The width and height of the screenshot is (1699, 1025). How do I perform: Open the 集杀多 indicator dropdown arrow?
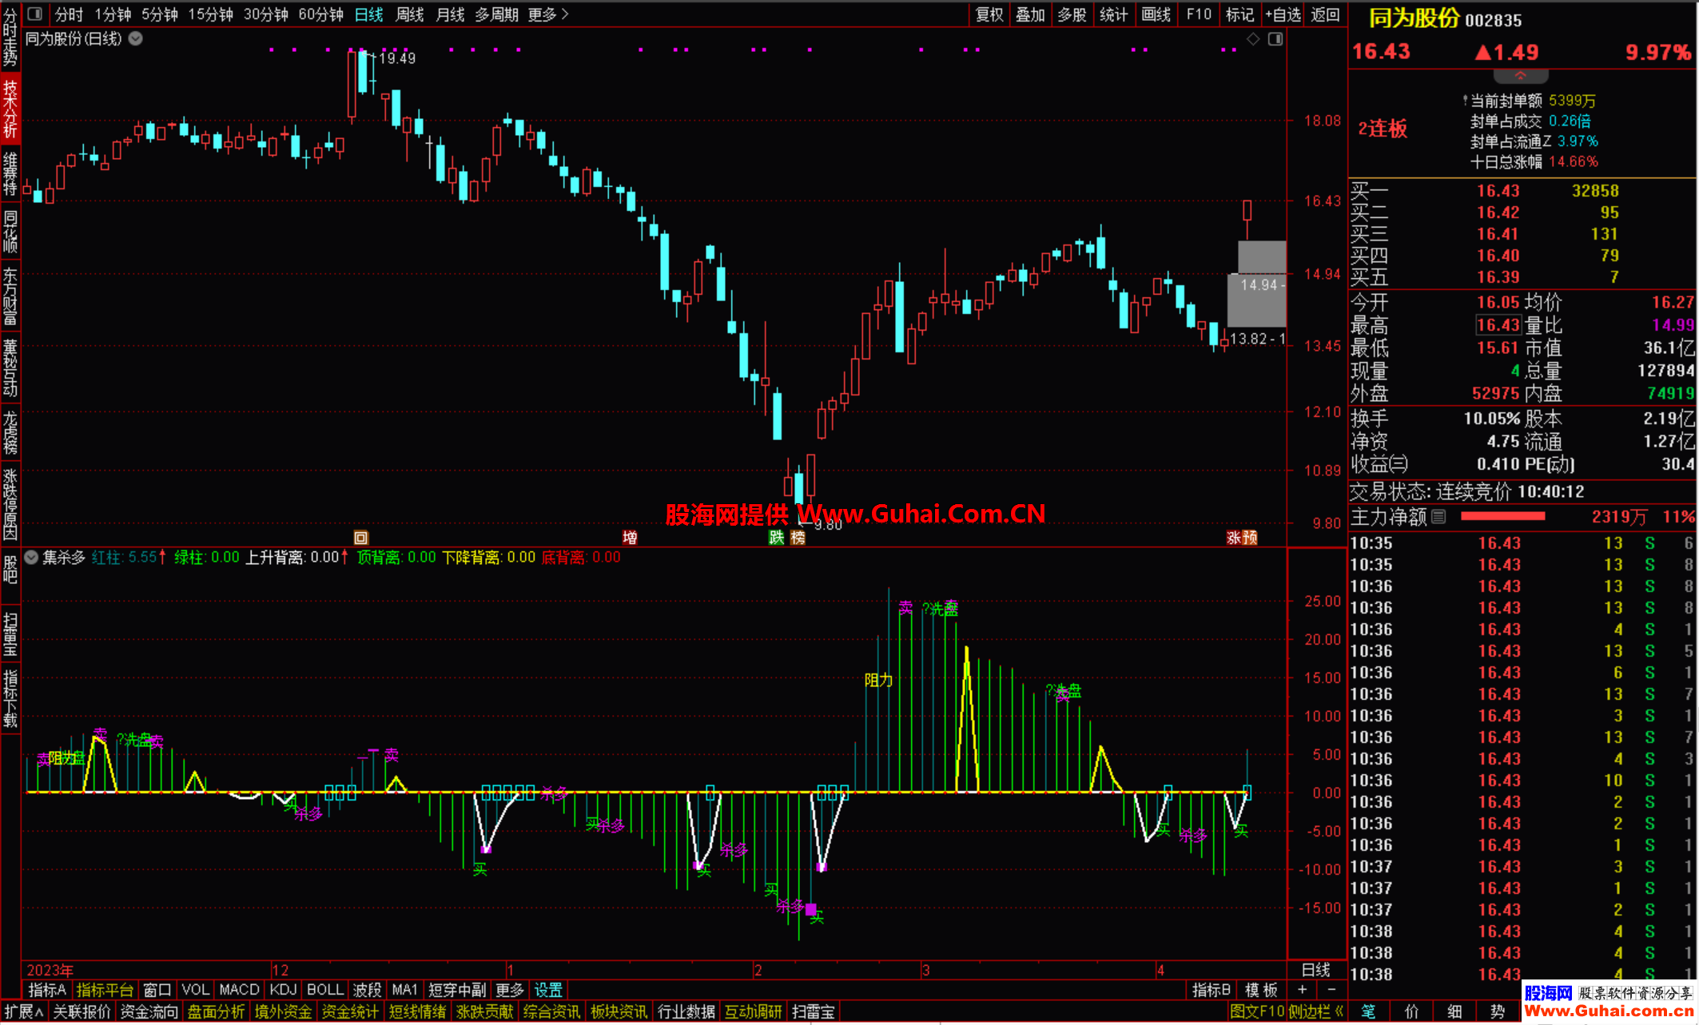tap(31, 558)
